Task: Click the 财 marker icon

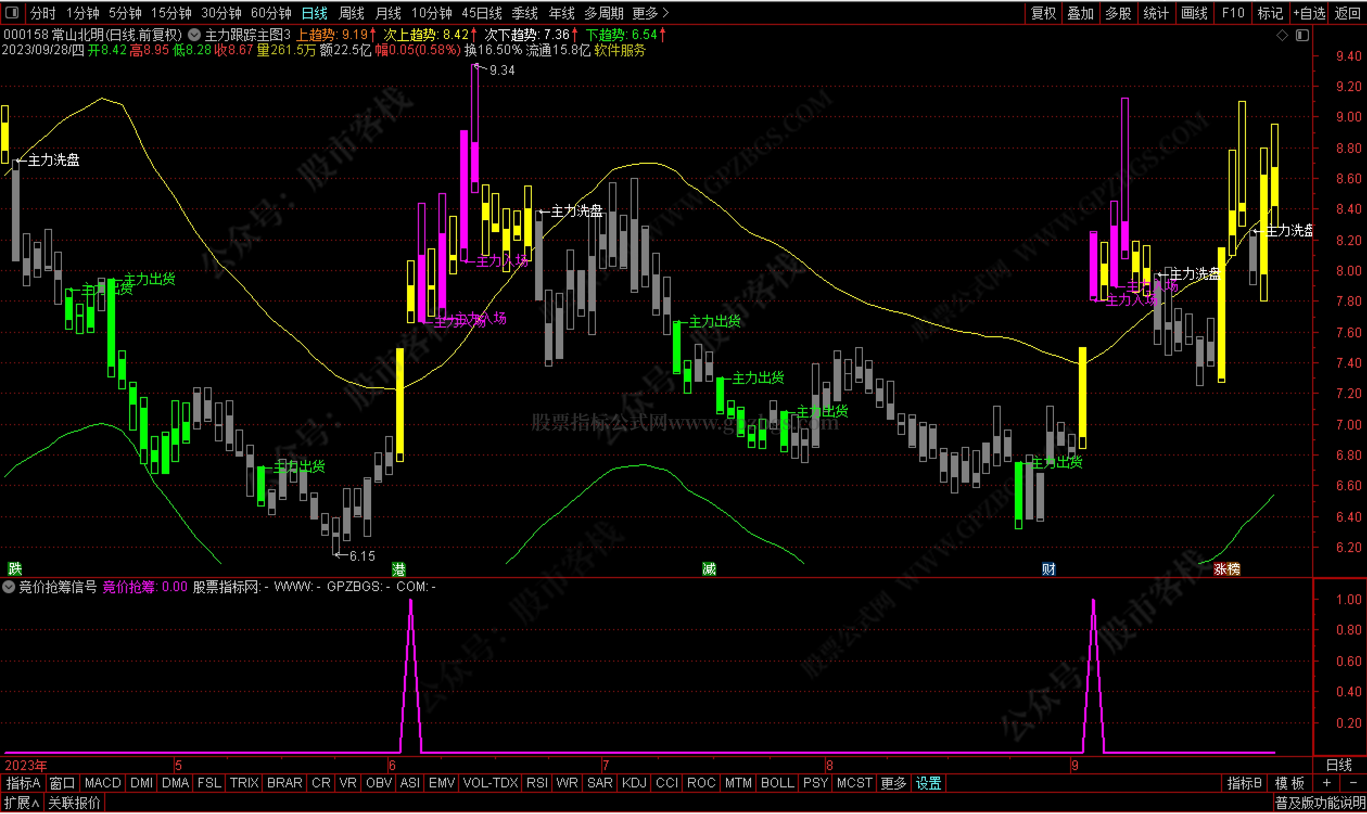Action: coord(1048,569)
